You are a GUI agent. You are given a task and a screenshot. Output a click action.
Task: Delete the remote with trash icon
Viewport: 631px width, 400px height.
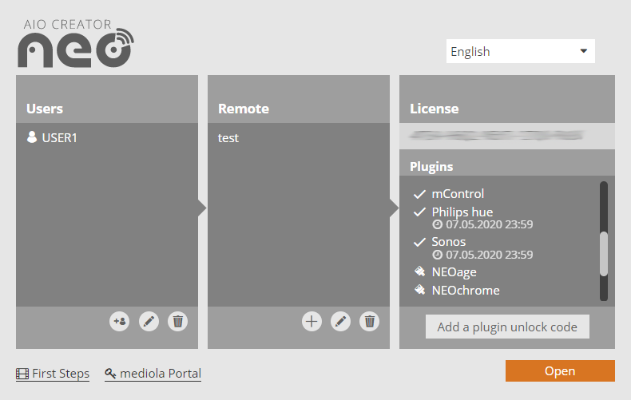pyautogui.click(x=369, y=321)
